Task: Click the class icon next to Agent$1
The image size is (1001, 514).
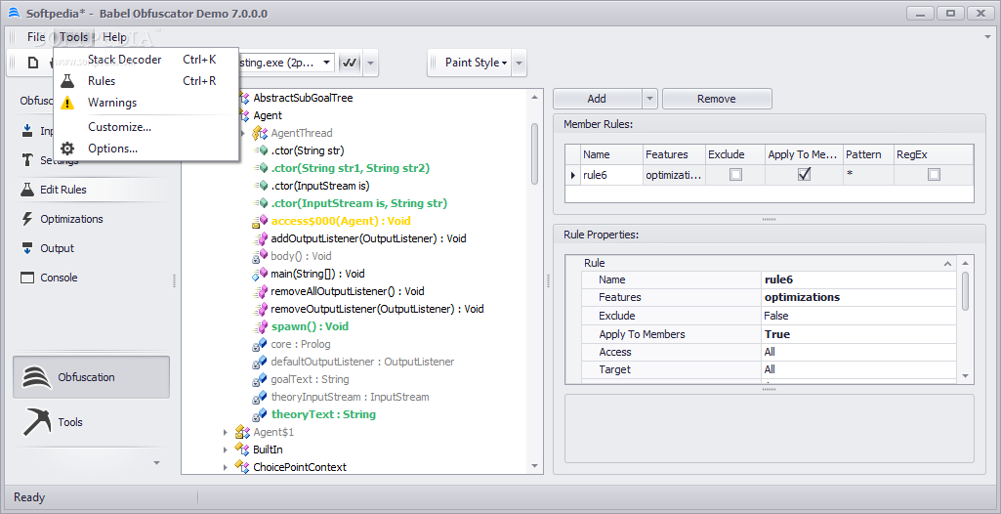Action: coord(242,432)
